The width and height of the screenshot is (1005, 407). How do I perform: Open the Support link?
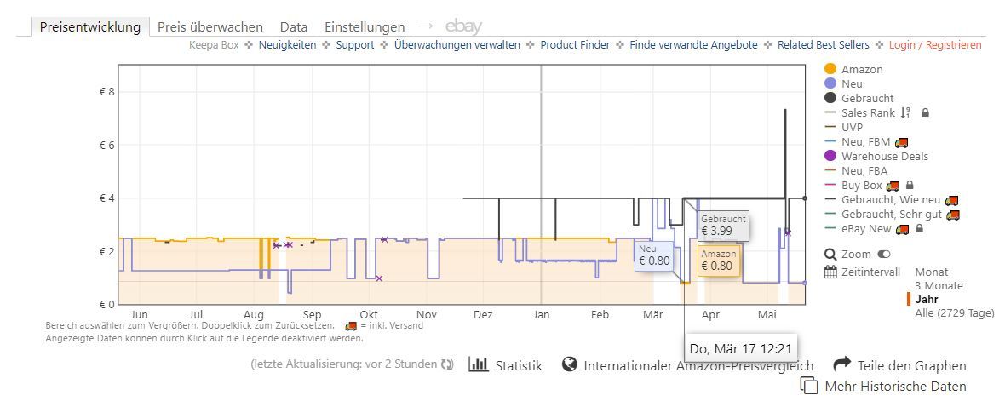click(x=355, y=45)
